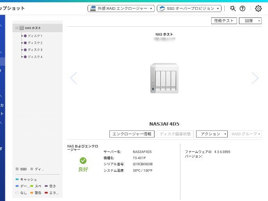
Task: Click the エンクロージャー情報 button
Action: (x=132, y=134)
